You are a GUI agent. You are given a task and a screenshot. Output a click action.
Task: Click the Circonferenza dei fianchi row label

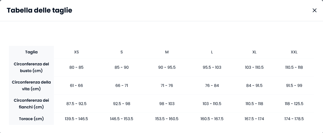coord(31,104)
